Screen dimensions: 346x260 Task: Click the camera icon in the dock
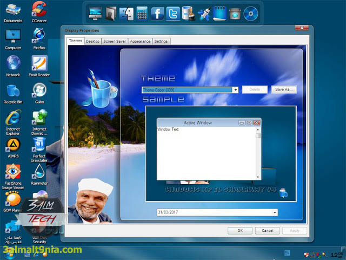click(235, 14)
